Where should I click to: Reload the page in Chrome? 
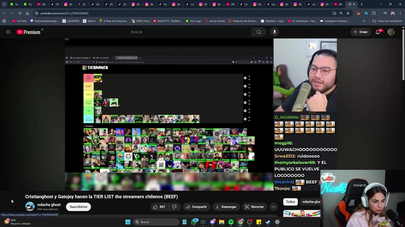(20, 13)
